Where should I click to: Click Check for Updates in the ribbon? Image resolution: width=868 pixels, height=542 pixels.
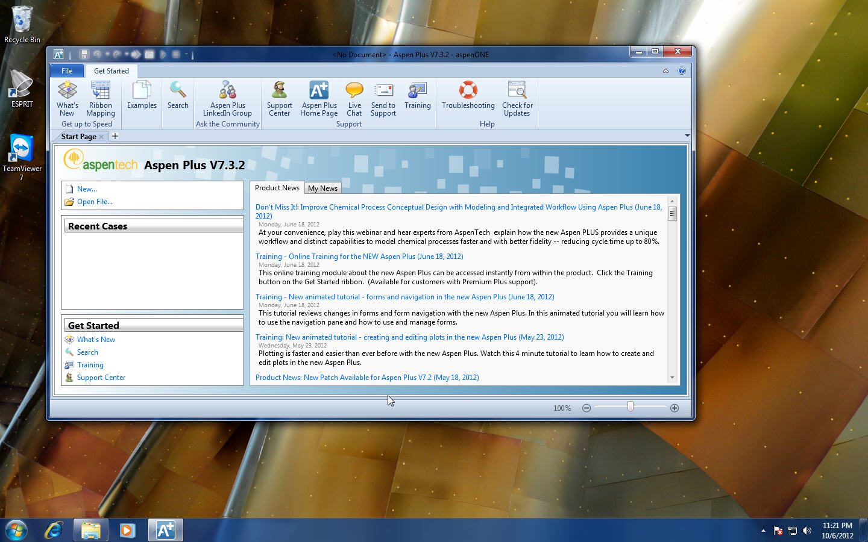(x=517, y=99)
